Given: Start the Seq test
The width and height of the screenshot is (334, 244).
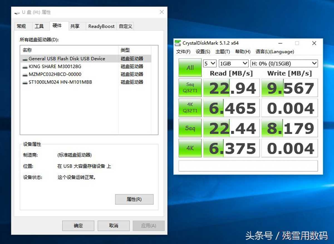Looking at the screenshot, I should (x=190, y=128).
